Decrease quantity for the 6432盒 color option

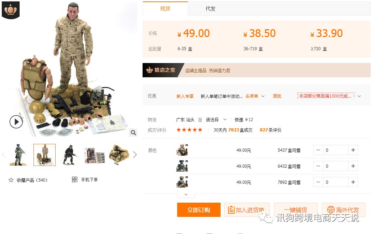click(x=318, y=166)
